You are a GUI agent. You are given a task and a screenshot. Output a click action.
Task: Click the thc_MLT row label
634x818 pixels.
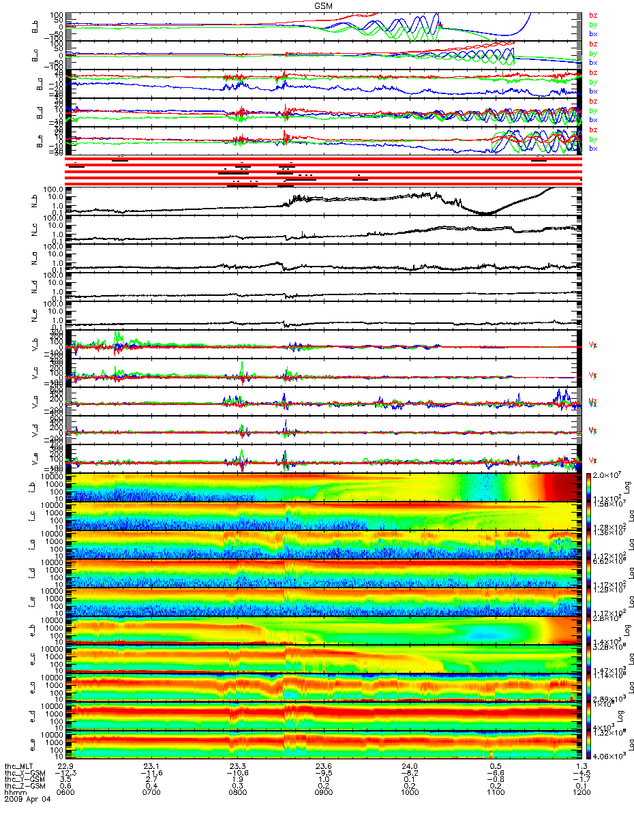point(19,766)
